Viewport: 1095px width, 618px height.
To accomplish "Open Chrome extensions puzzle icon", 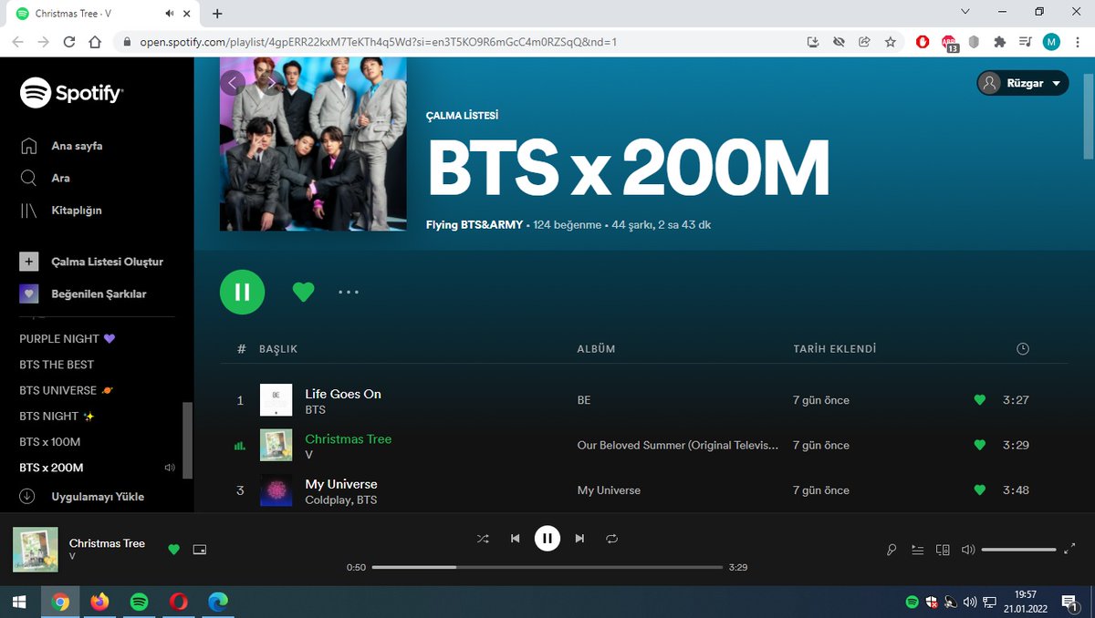I will (1000, 42).
